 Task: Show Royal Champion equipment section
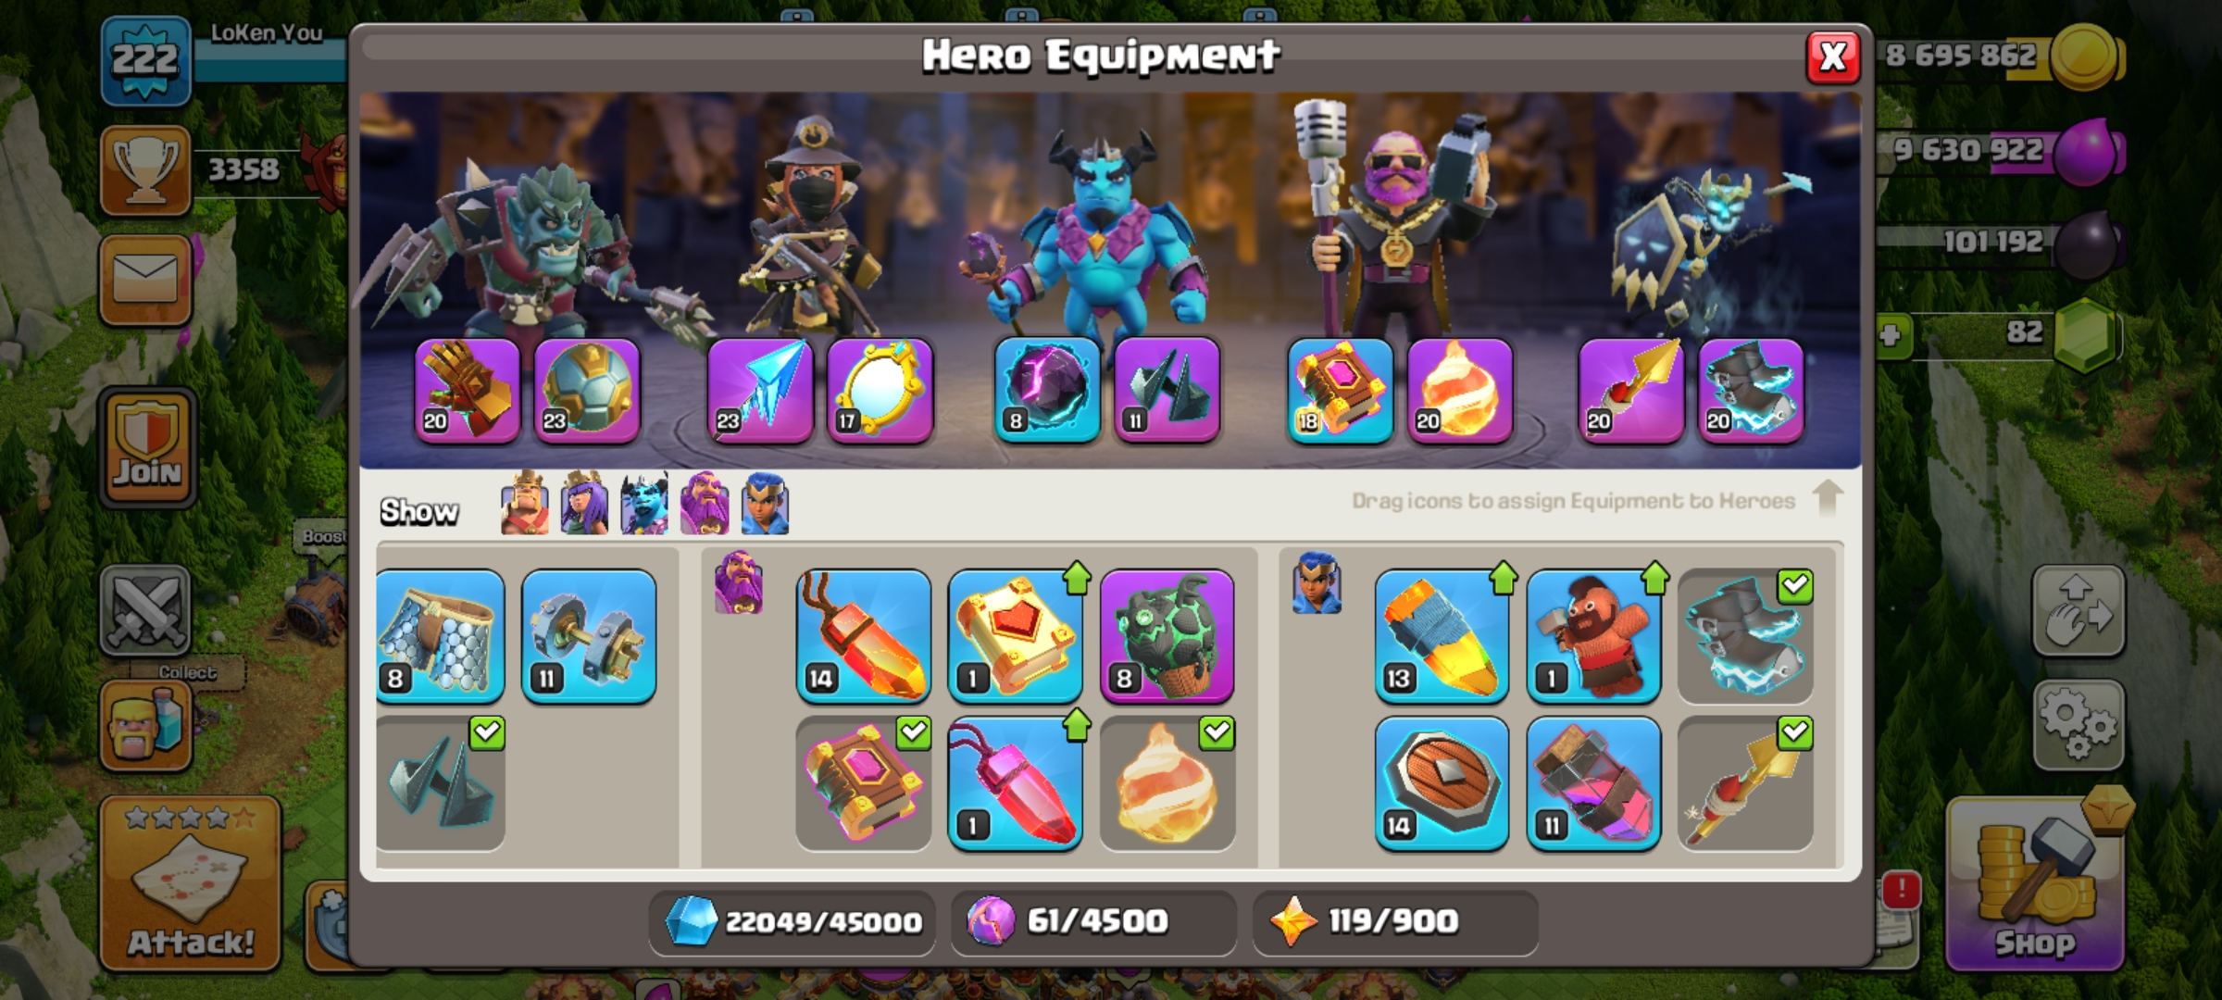click(765, 503)
